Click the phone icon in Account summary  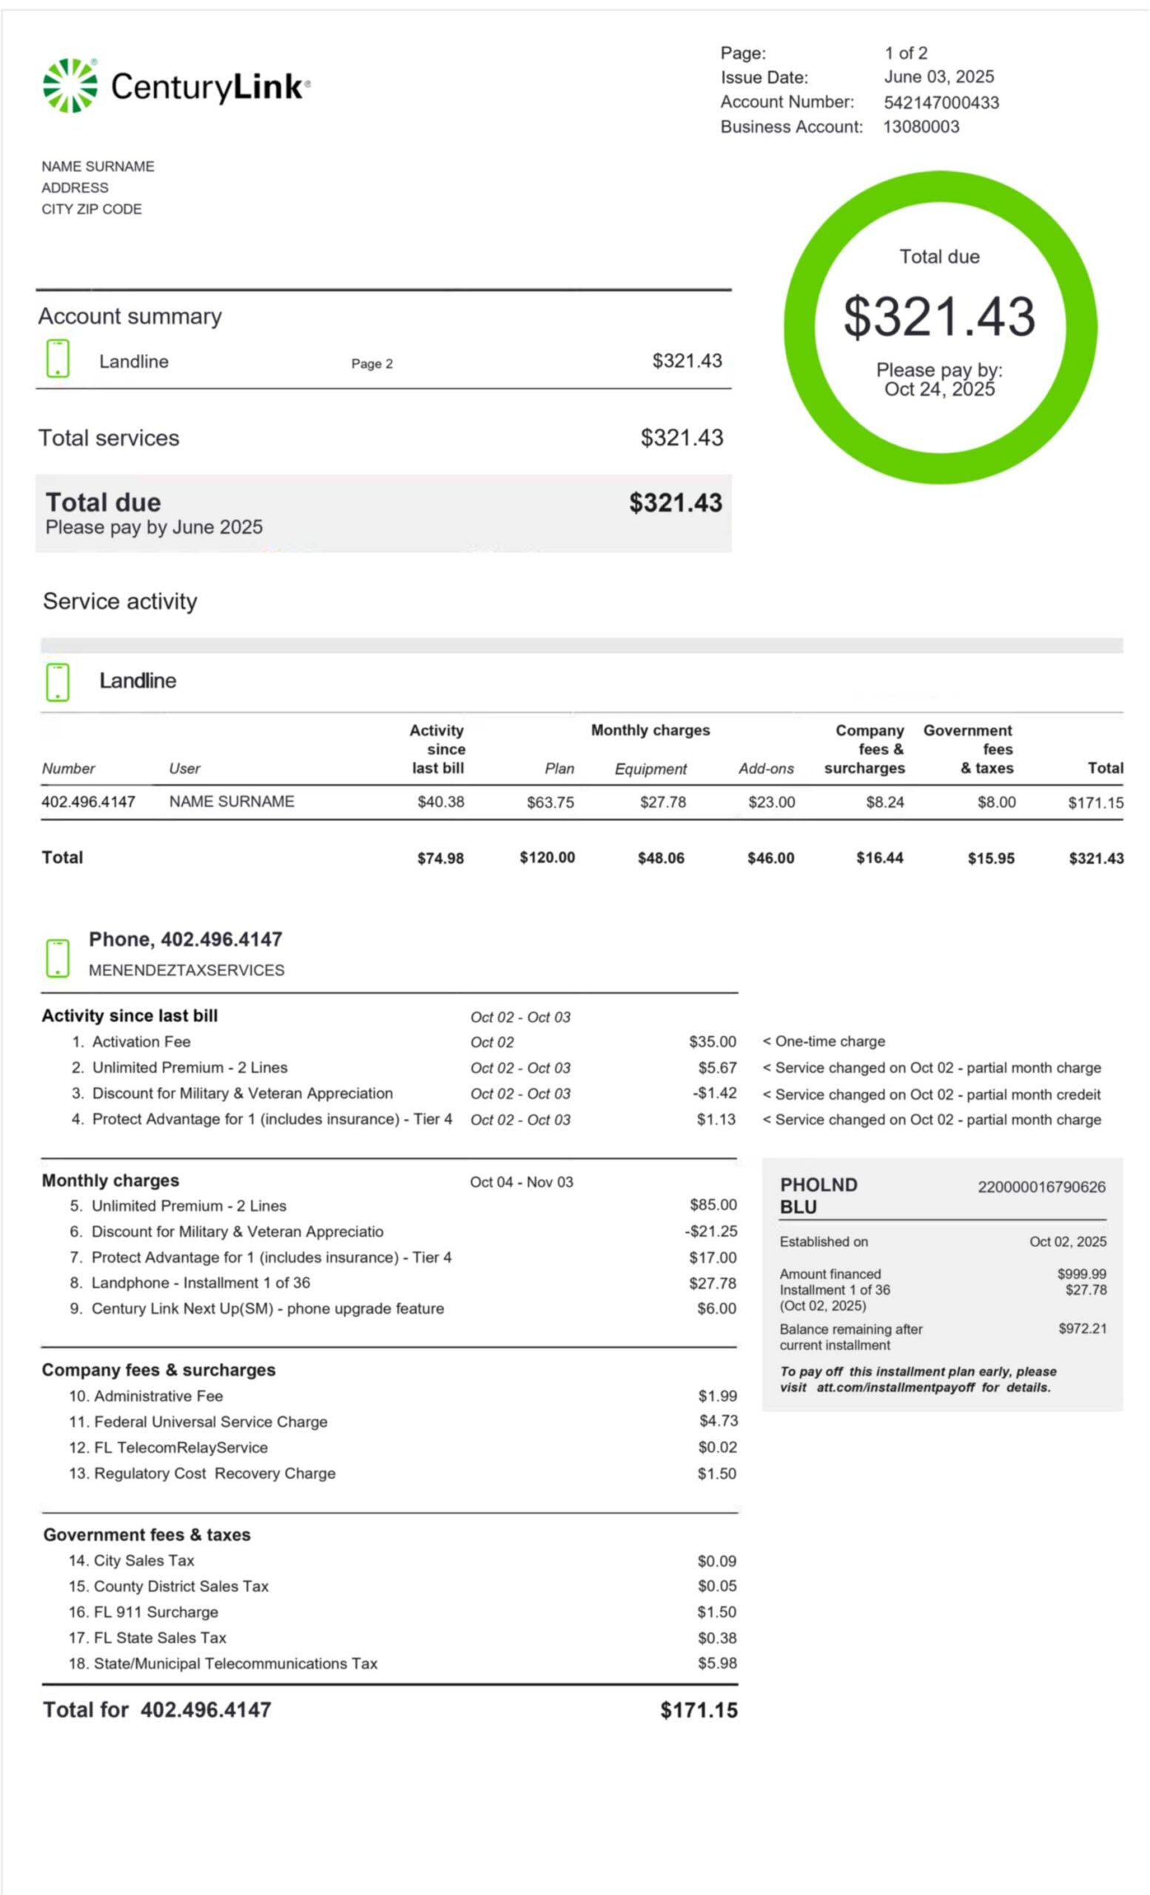(58, 358)
